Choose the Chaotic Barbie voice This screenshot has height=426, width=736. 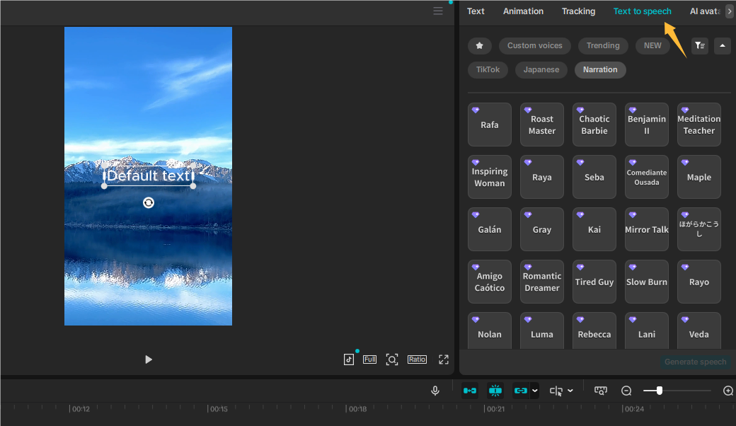pos(594,125)
